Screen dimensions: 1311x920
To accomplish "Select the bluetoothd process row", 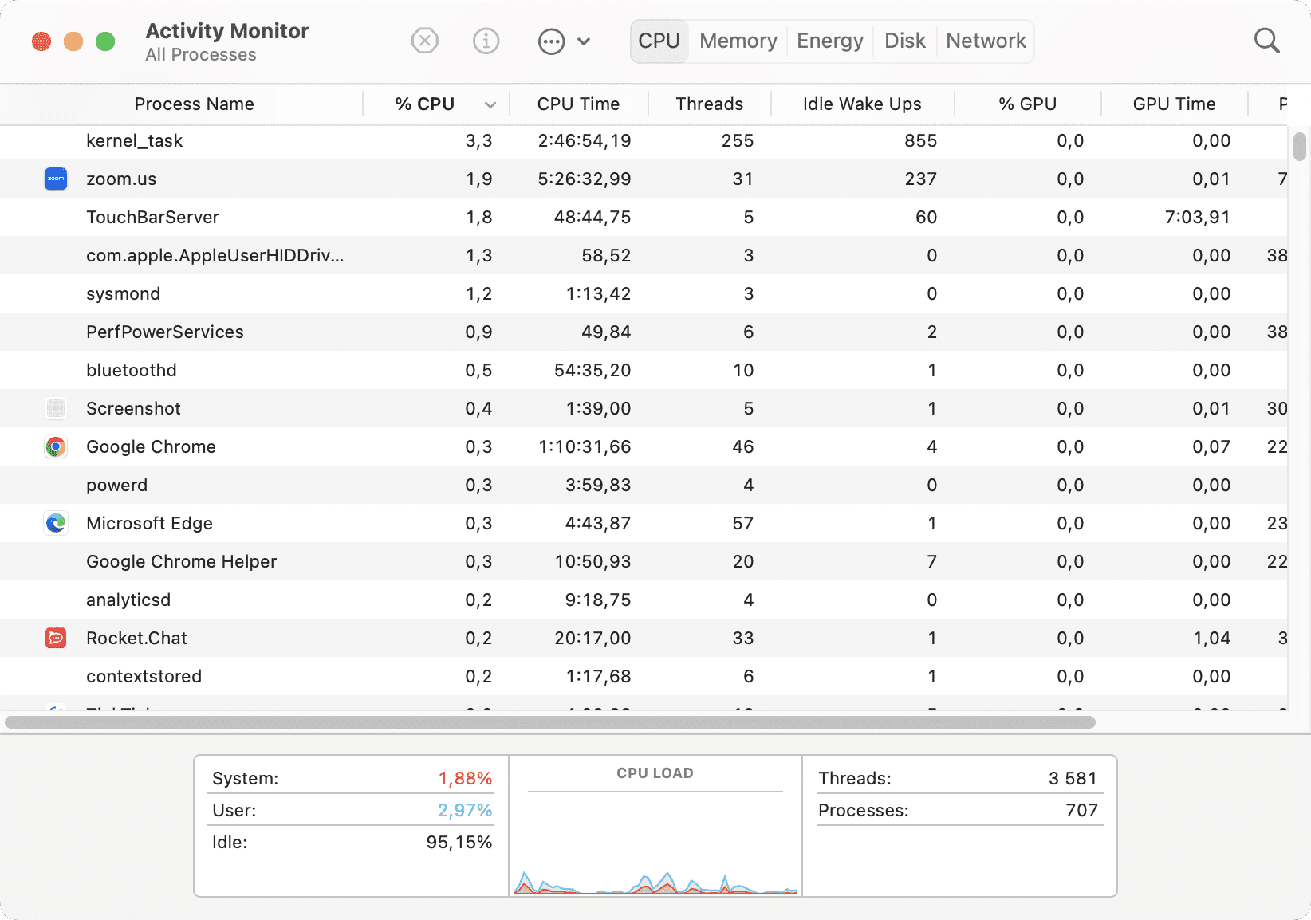I will point(319,370).
